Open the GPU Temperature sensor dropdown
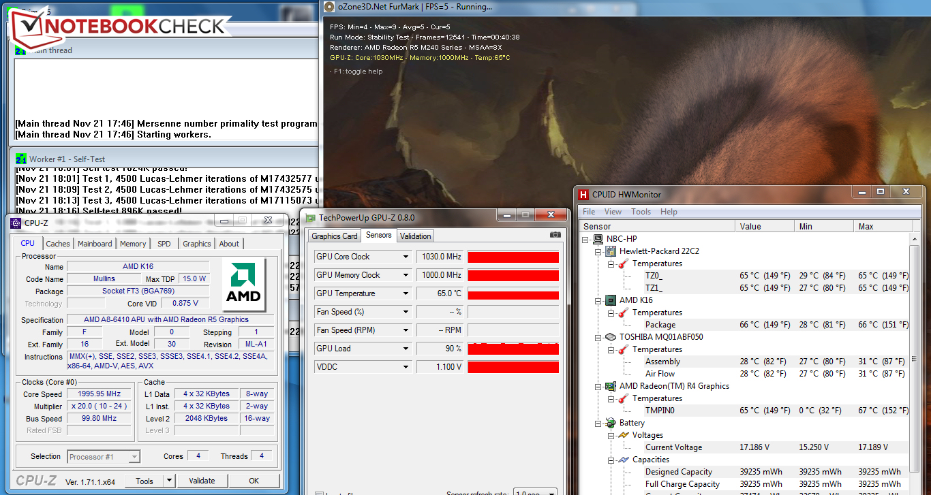Screen dimensions: 931x495 point(406,293)
